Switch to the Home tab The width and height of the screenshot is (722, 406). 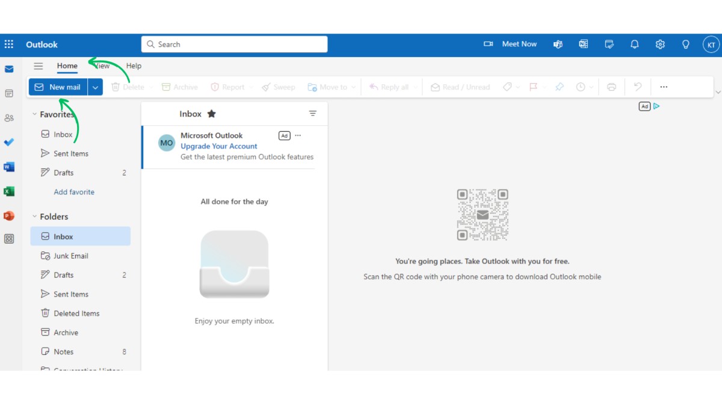click(x=67, y=66)
